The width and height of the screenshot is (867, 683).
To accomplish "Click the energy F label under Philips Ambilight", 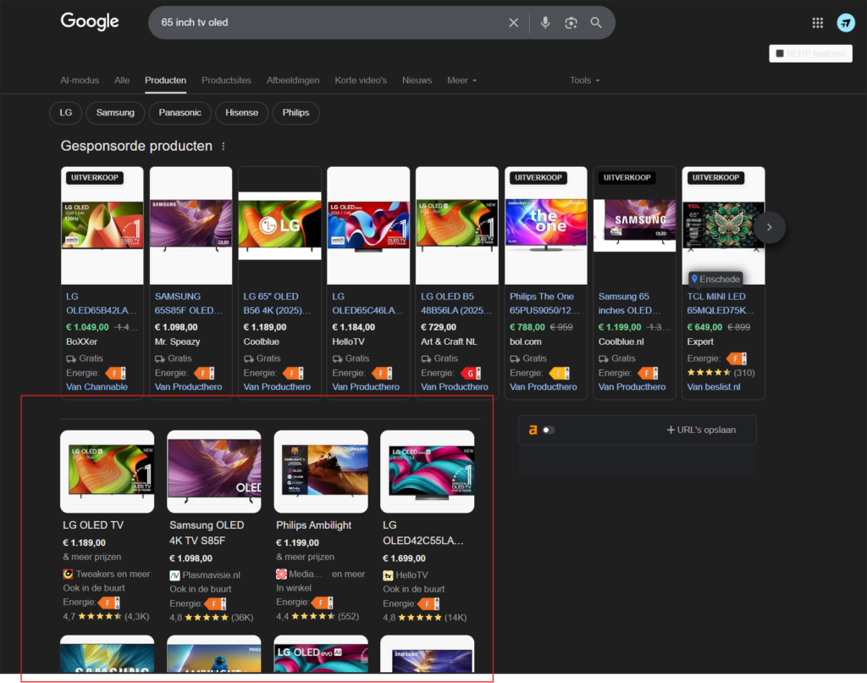I will pos(322,602).
